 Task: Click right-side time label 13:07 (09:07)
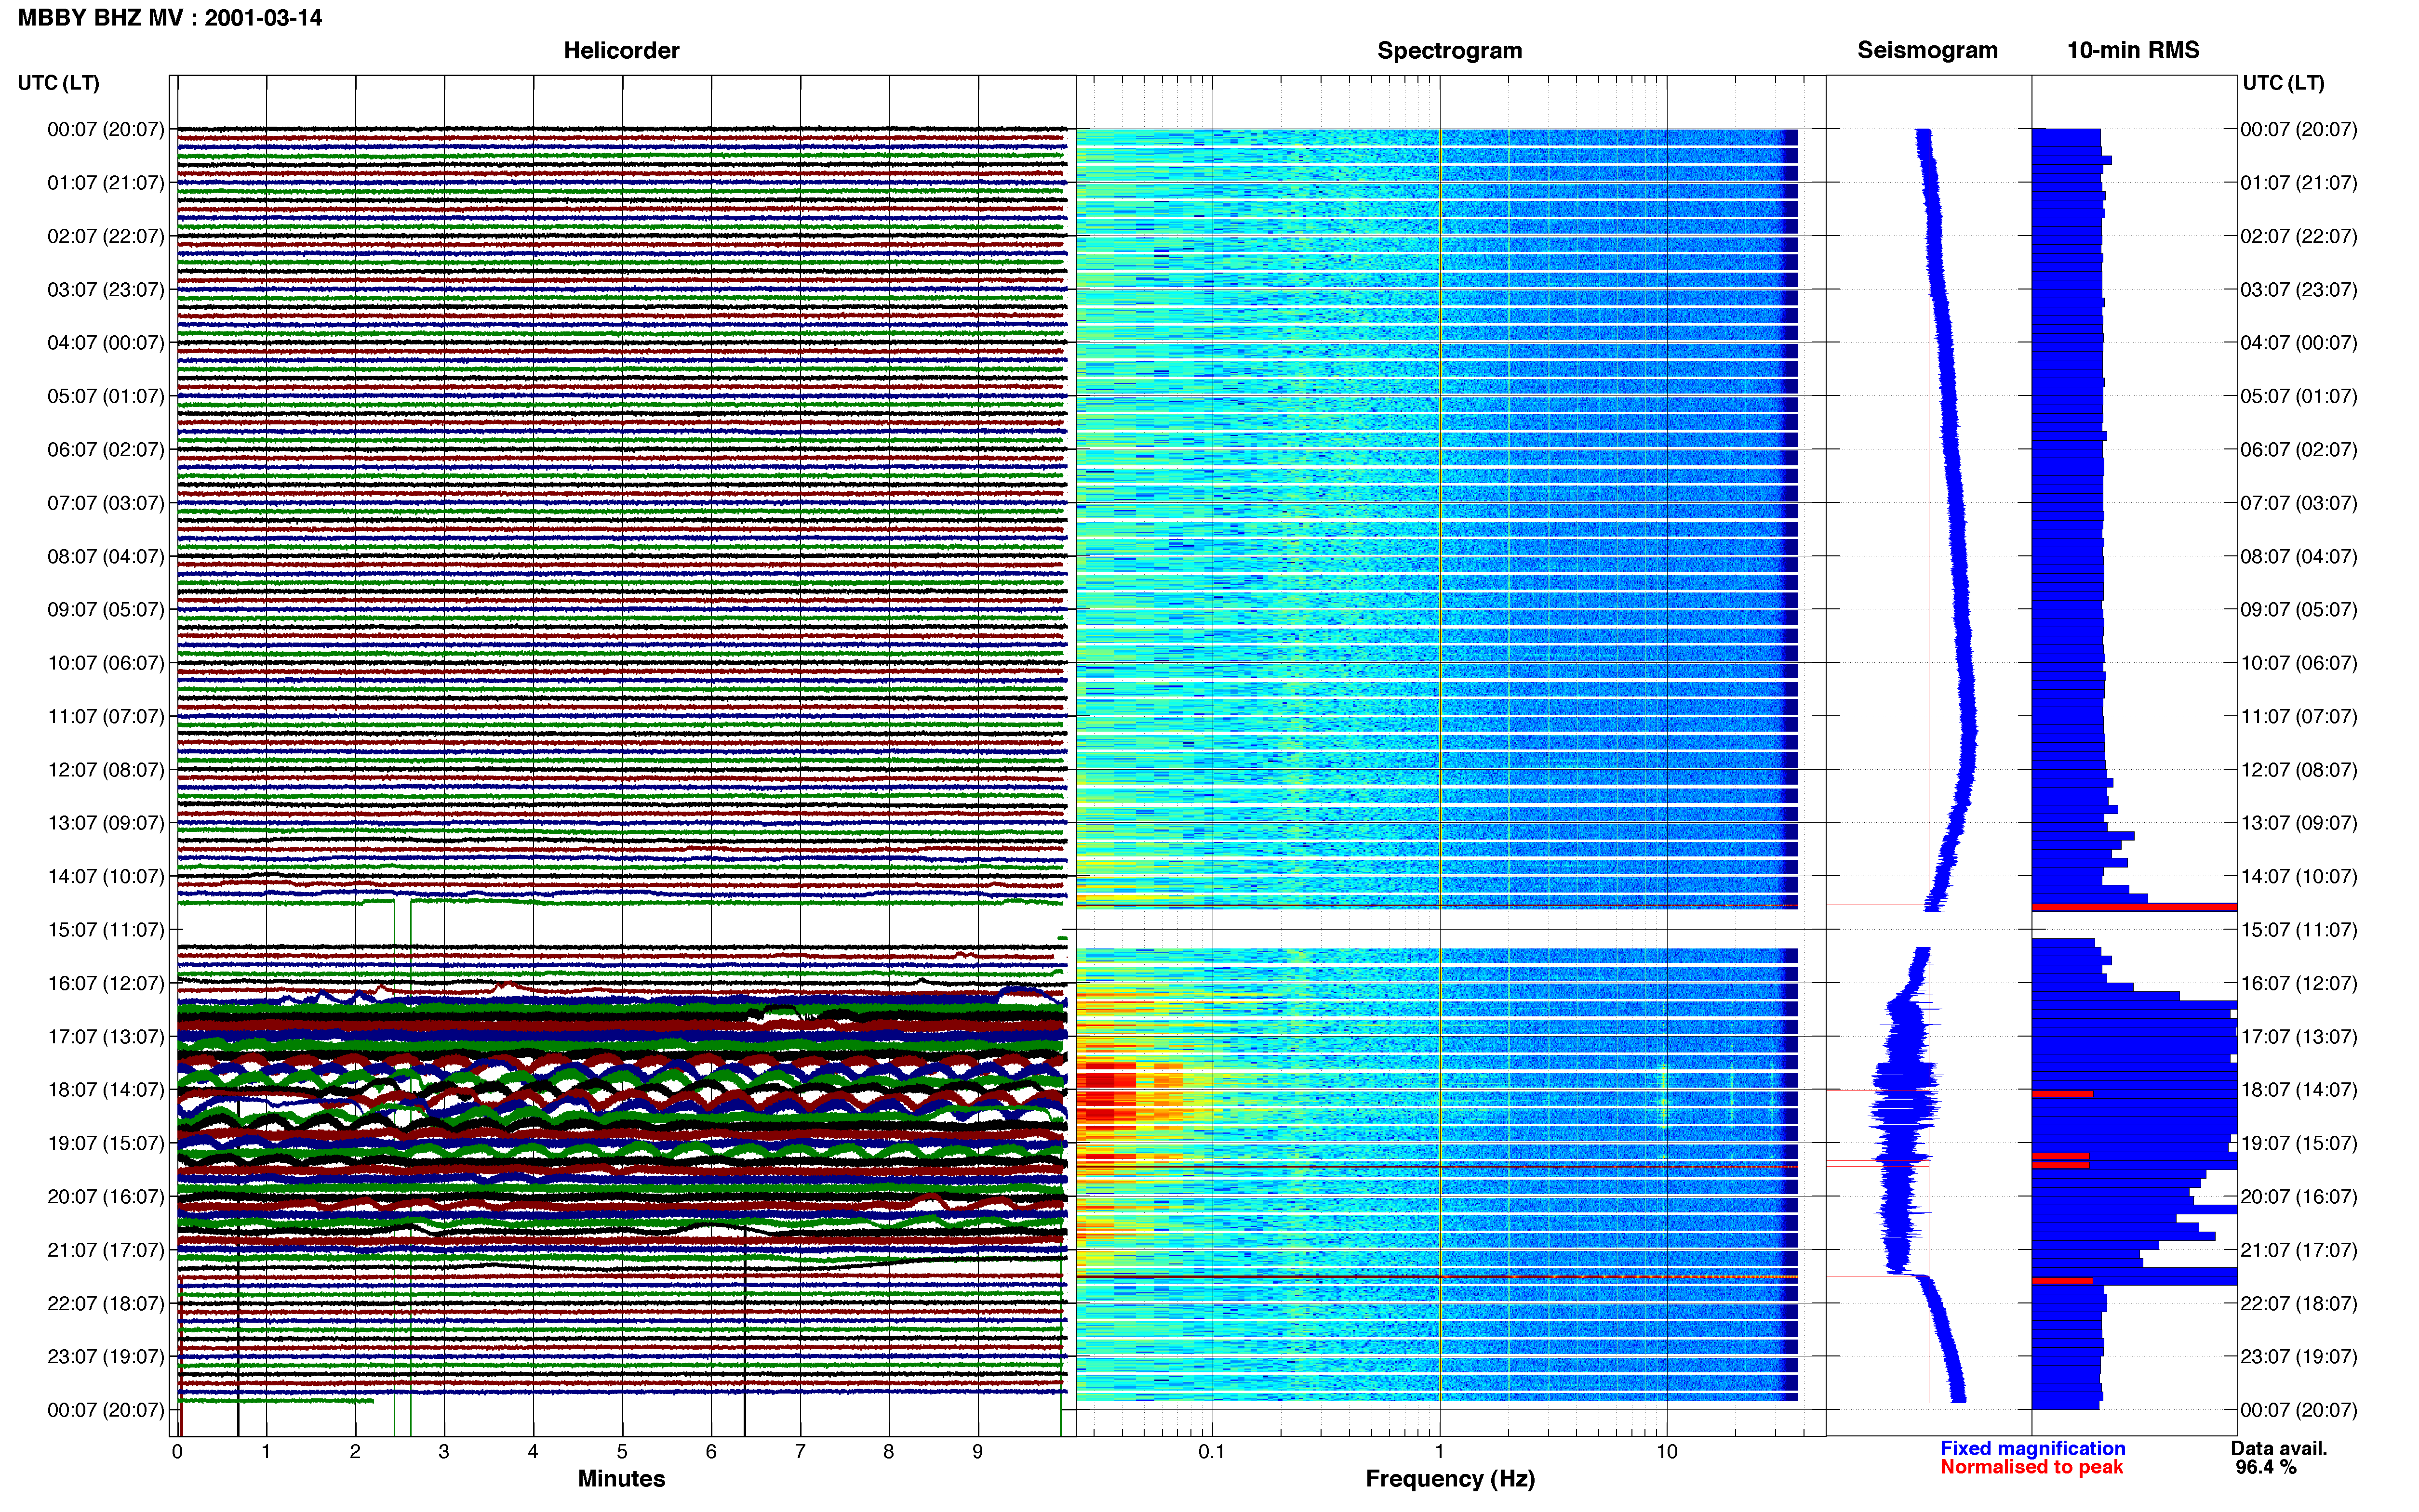coord(2298,823)
